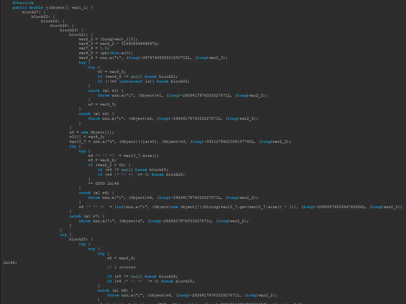Click the 'block25: {' label declaration
406x304 pixels.
pos(81,239)
